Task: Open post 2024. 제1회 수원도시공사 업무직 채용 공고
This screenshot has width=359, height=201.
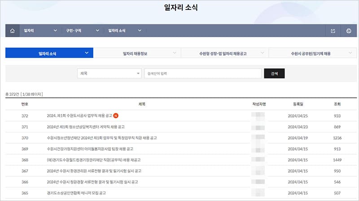Action: coord(79,116)
